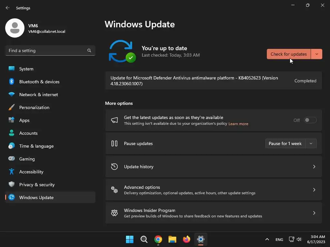Click the VM6 user avatar picture
The width and height of the screenshot is (330, 247).
coord(15,28)
